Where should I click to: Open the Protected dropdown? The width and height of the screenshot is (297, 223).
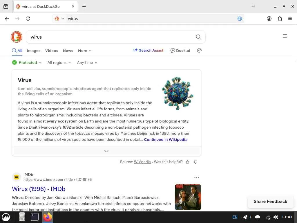[27, 63]
